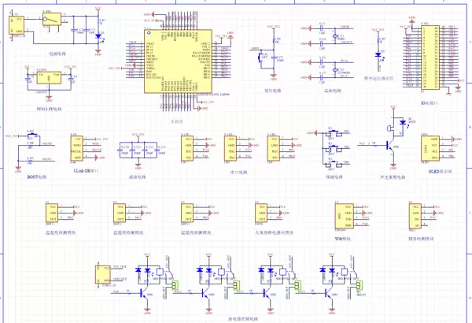Screen dimensions: 472x323
Task: Select the DC power input jack
Action: pyautogui.click(x=15, y=26)
